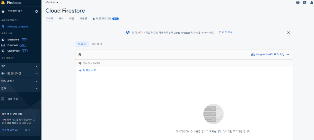Click the 신규 badge beside 확장 프로그램
This screenshot has height=140, width=314.
pos(116,19)
